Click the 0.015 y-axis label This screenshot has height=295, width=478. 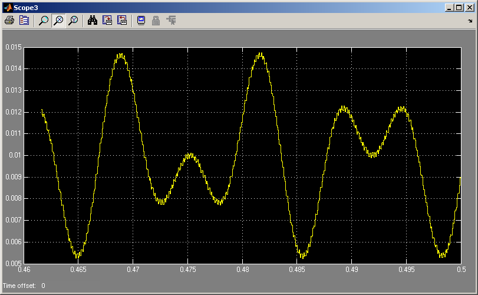[x=14, y=47]
